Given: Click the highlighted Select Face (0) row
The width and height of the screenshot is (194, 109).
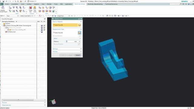Looking at the screenshot, I should tap(65, 25).
